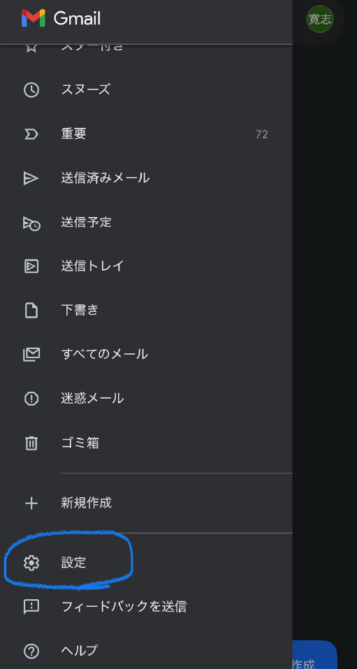Screen dimensions: 357x669
Task: Open ヘルプ from the menu
Action: [146, 651]
